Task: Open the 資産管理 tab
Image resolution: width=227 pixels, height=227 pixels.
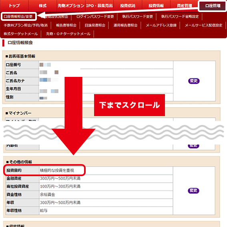Action: [x=185, y=6]
